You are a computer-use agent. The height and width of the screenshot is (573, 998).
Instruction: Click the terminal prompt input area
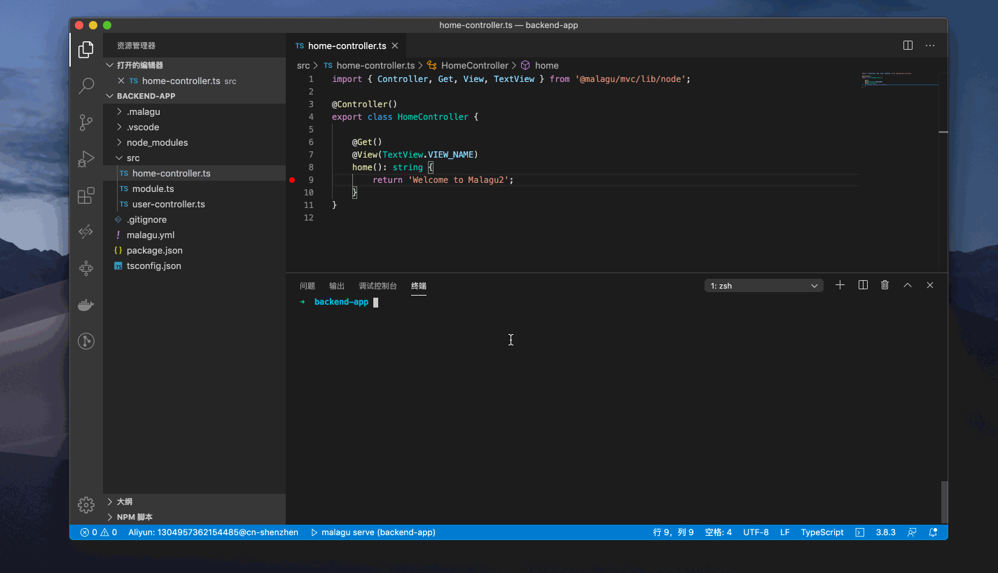pyautogui.click(x=375, y=303)
